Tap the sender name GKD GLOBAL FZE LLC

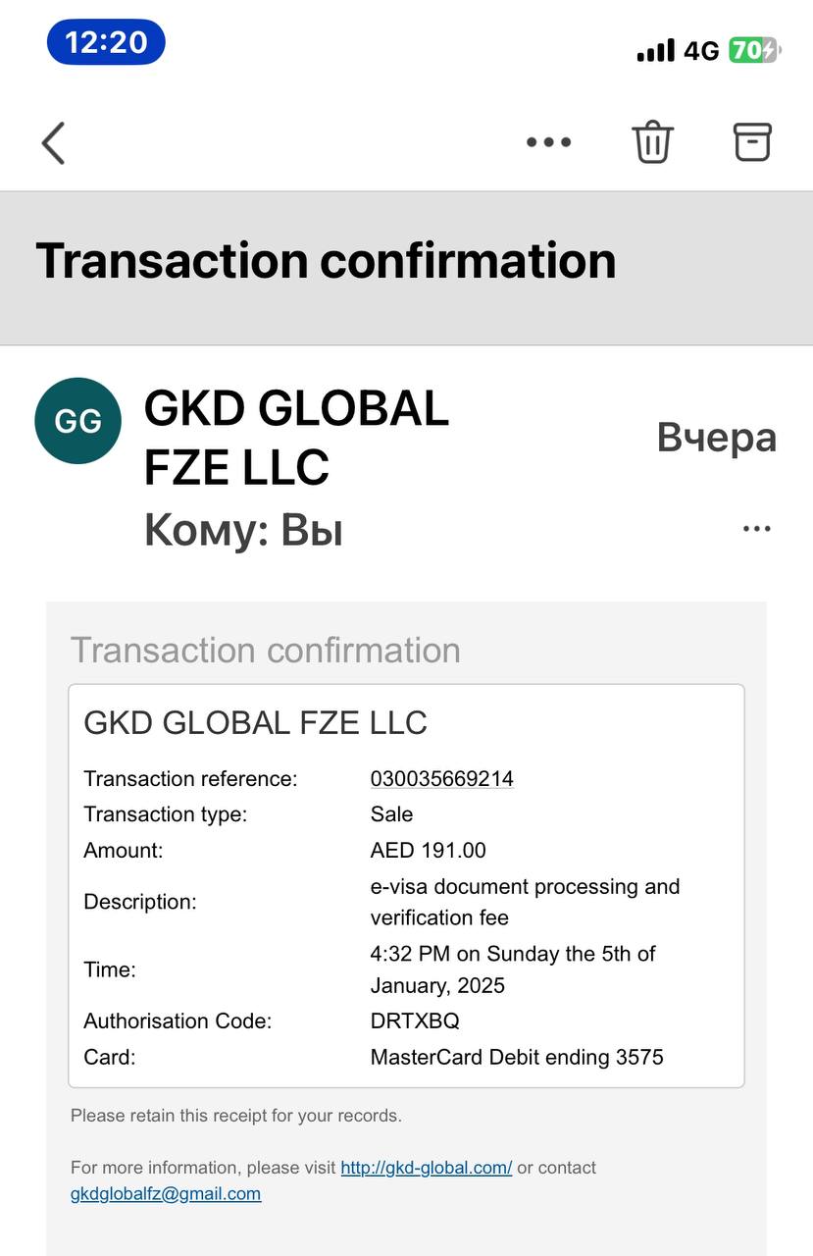pyautogui.click(x=296, y=438)
